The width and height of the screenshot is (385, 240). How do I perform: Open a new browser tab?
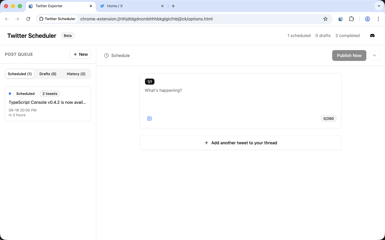click(x=173, y=6)
